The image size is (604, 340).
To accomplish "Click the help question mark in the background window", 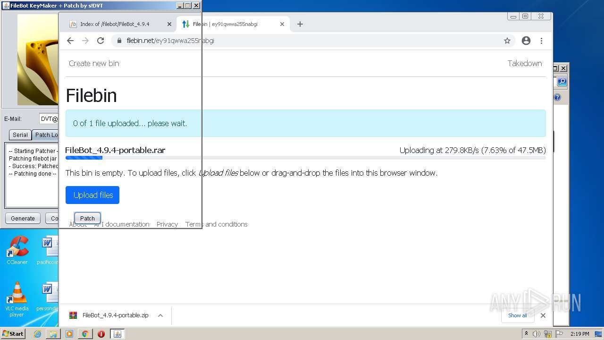I will pos(557,97).
